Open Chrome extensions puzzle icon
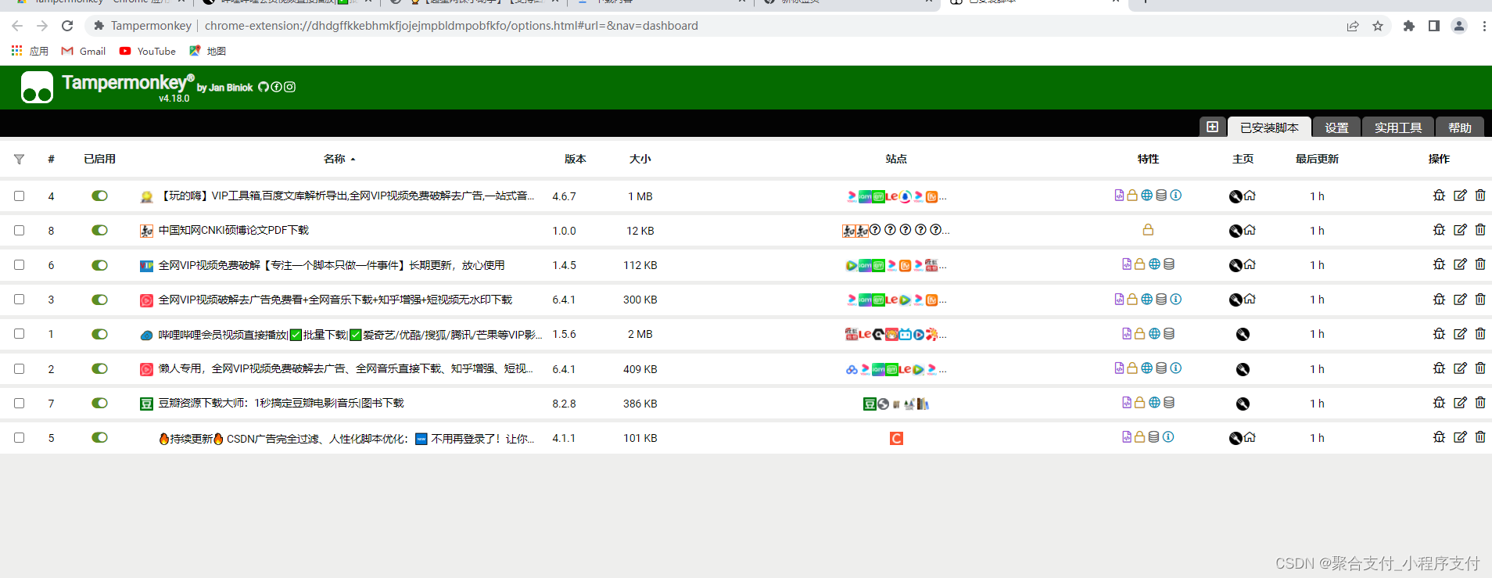1492x578 pixels. click(1409, 26)
